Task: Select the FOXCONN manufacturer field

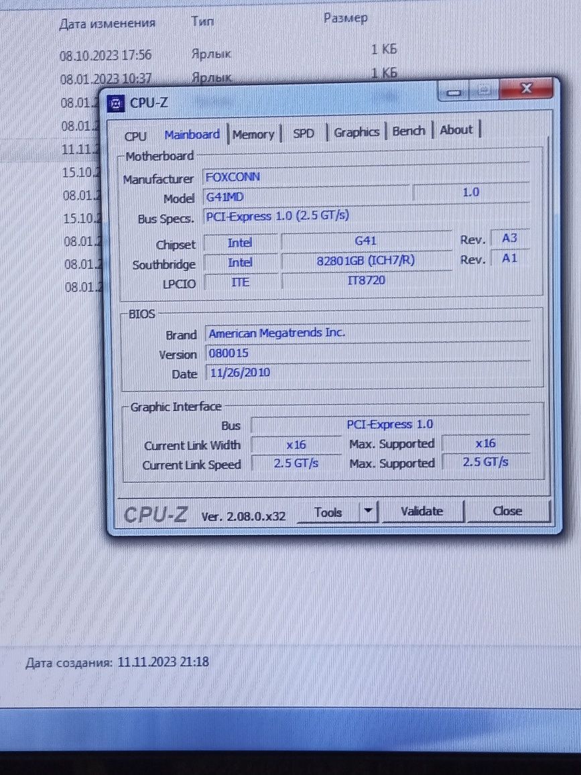Action: tap(366, 176)
